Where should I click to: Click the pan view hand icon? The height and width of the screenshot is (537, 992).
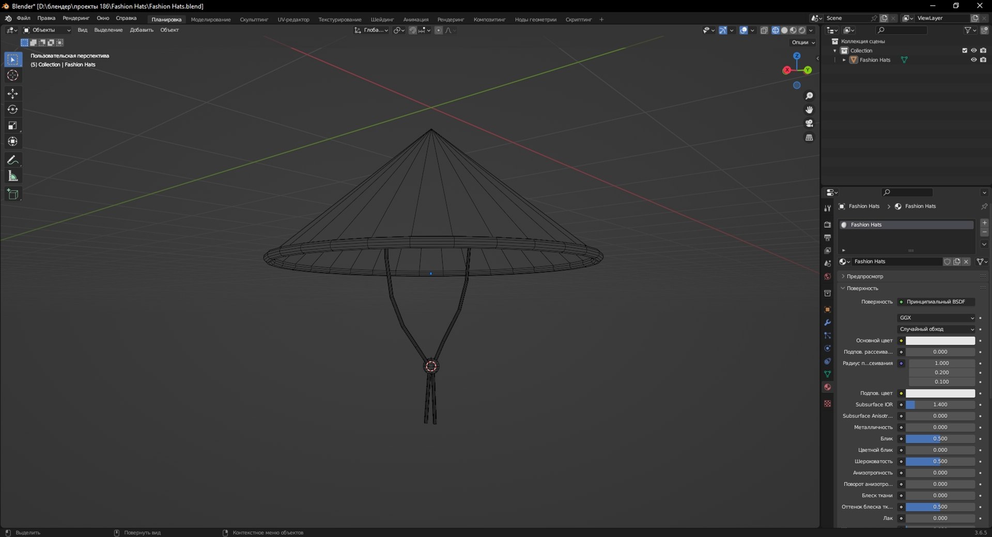tap(809, 109)
